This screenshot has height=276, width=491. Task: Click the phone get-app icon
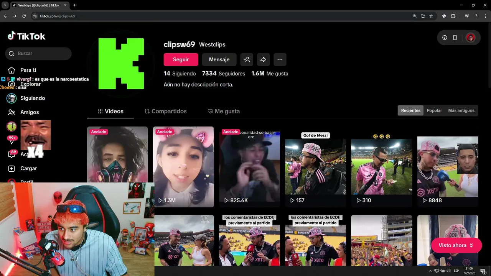pyautogui.click(x=455, y=38)
